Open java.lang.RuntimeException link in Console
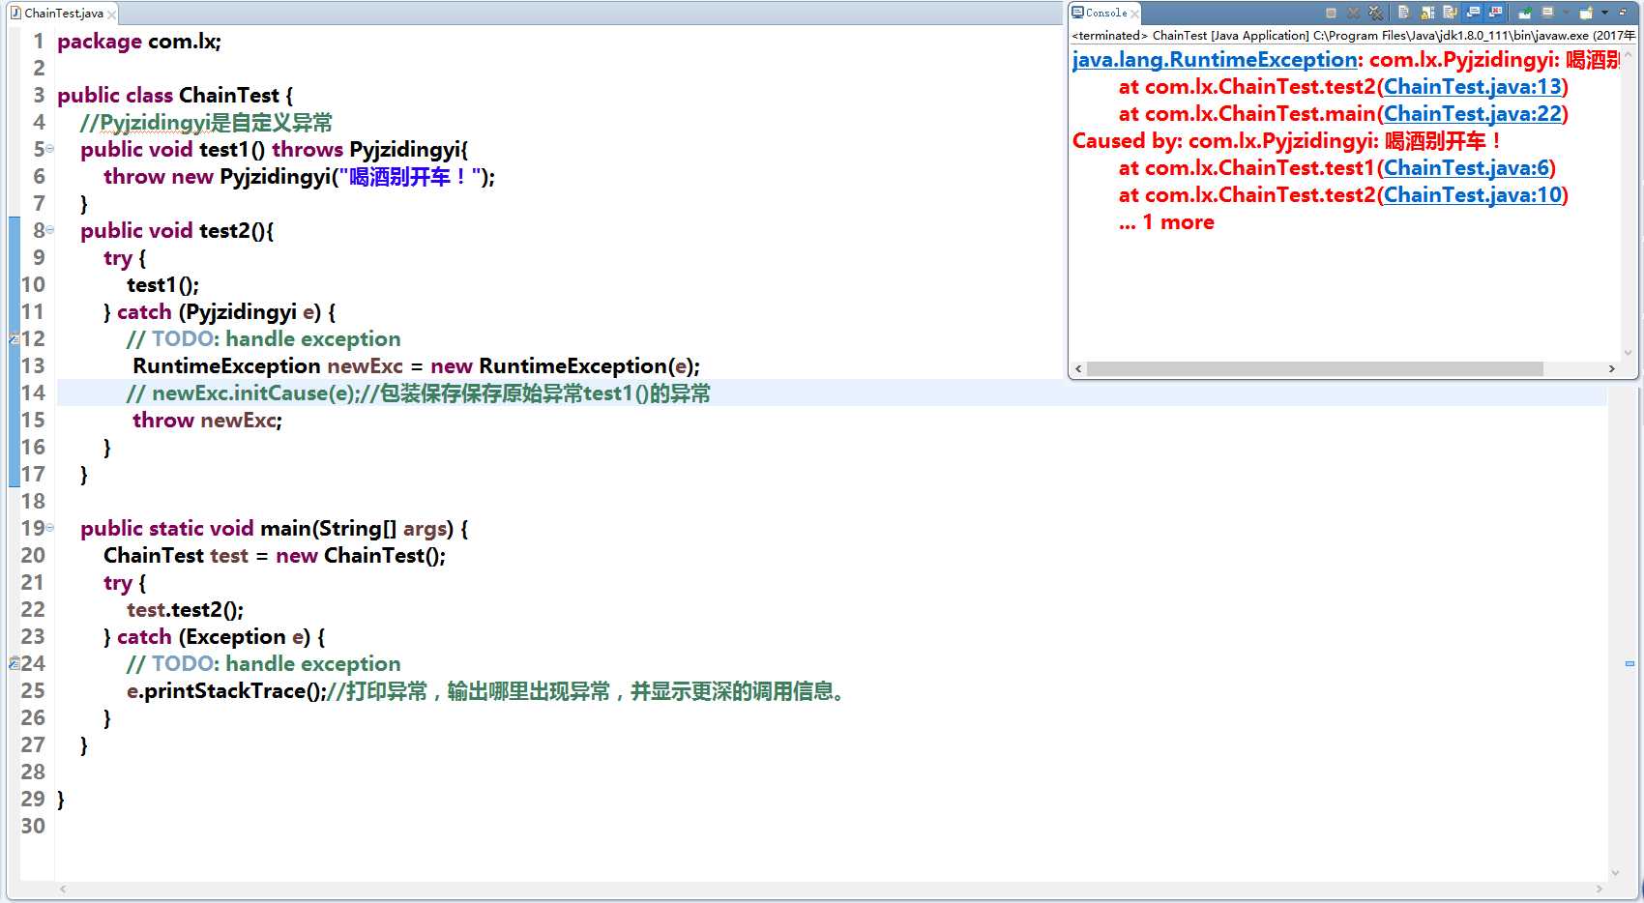1644x903 pixels. [1216, 60]
